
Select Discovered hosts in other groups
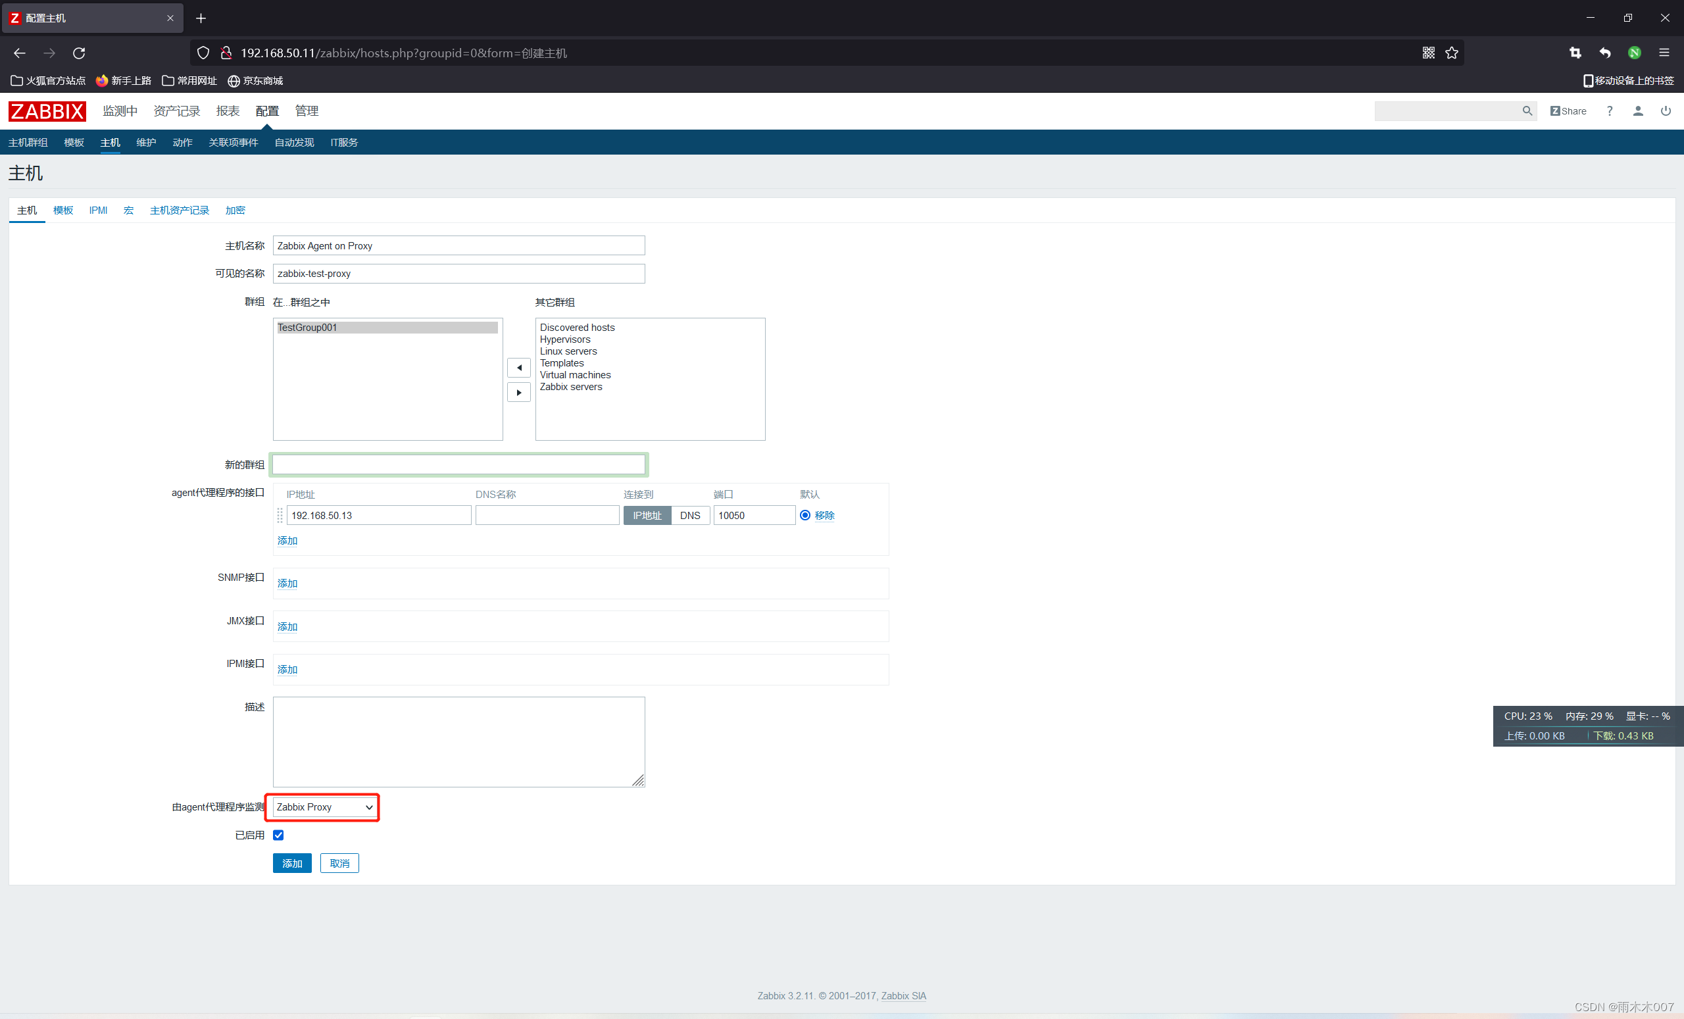[577, 328]
